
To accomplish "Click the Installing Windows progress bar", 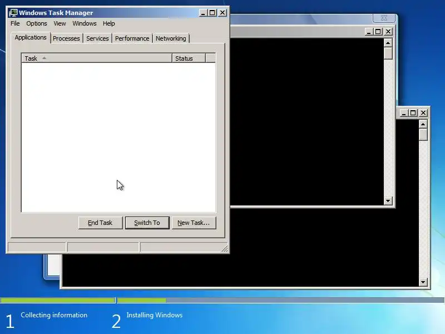I will [x=281, y=300].
